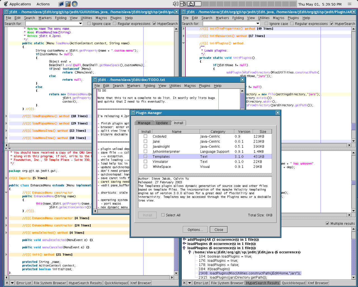Launch the terminal emulator from the top panel
Viewport: 358px width, 287px height.
pyautogui.click(x=61, y=4)
